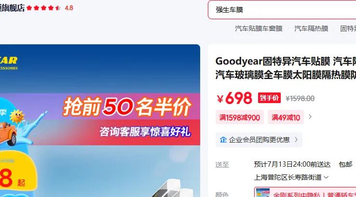Viewport: 356px width, 197px height.
Task: Click the orange car illustration
Action: (7, 134)
